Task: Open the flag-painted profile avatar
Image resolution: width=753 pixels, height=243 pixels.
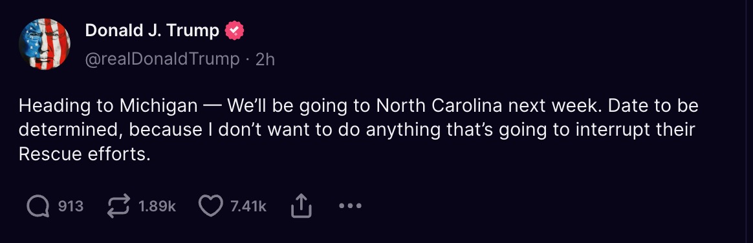Action: (x=45, y=44)
